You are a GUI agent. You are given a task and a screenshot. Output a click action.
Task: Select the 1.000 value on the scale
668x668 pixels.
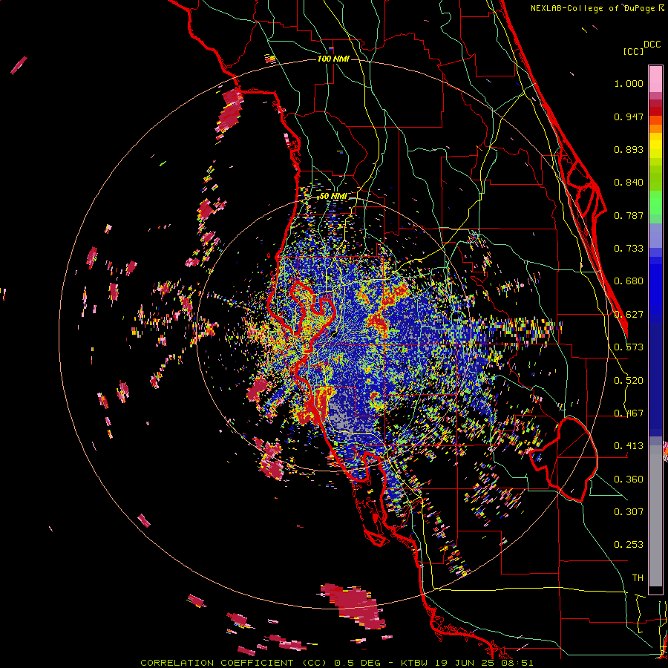pos(629,83)
